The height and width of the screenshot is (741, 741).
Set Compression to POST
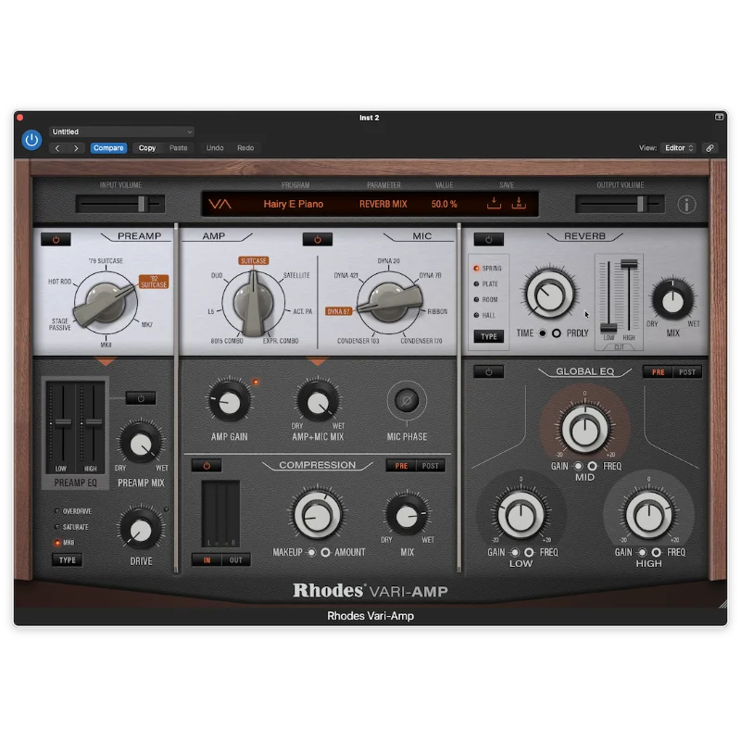point(430,466)
